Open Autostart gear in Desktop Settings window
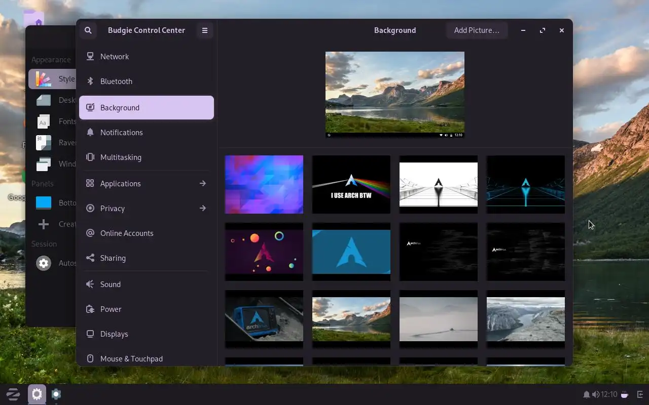This screenshot has width=649, height=405. point(44,263)
